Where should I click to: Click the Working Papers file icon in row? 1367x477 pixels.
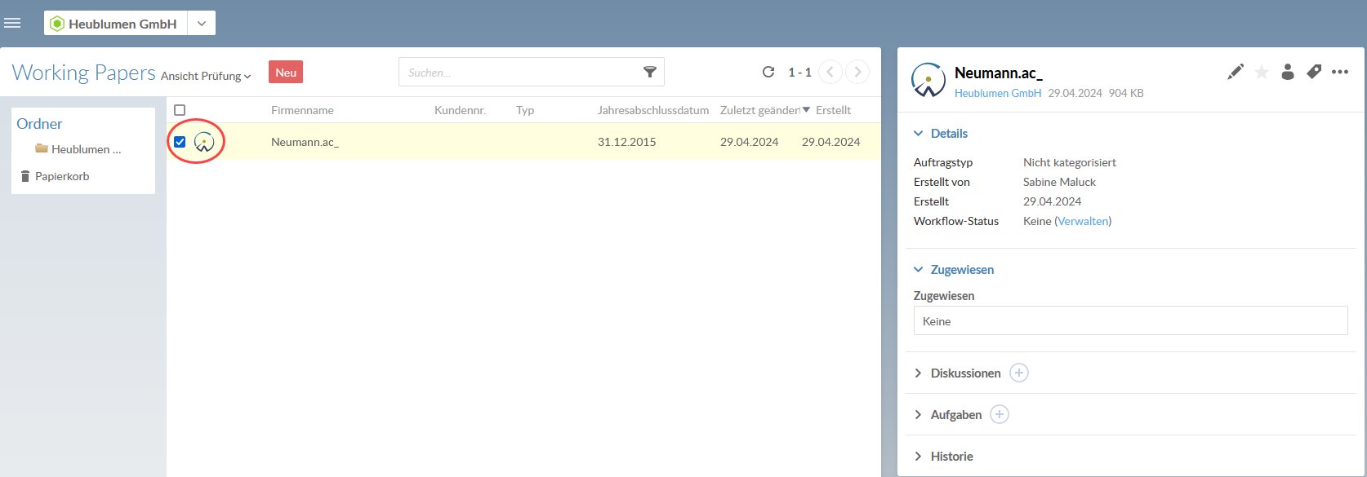pyautogui.click(x=204, y=142)
